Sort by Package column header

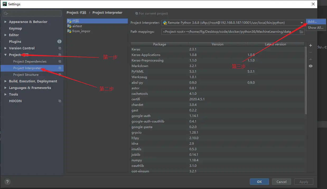(x=160, y=44)
